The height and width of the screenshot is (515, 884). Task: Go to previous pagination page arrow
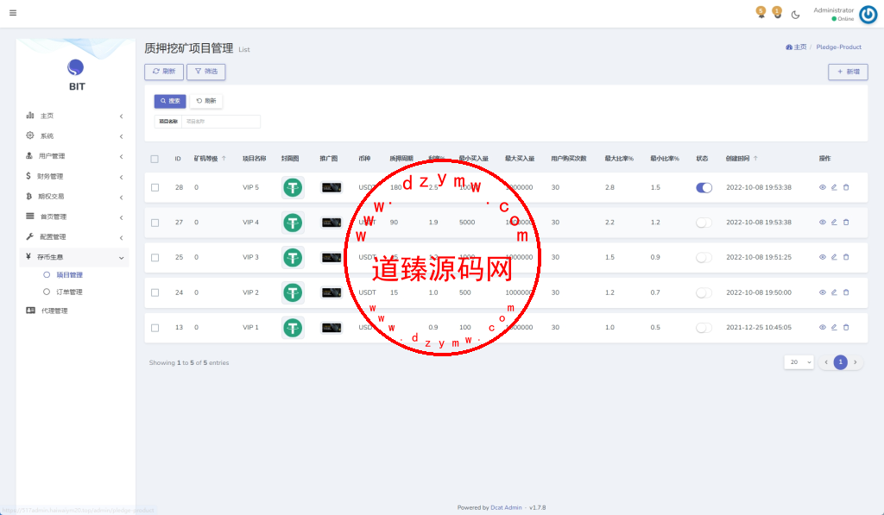click(x=826, y=362)
